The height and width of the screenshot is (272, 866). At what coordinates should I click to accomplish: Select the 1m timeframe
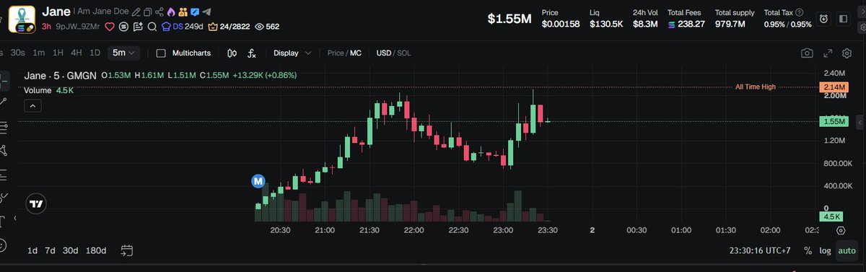39,53
